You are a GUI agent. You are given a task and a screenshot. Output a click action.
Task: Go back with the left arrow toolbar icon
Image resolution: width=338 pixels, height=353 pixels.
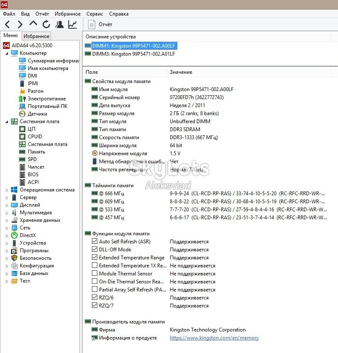(x=8, y=24)
